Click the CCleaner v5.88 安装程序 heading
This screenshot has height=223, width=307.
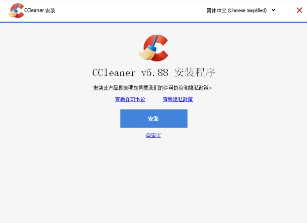153,73
